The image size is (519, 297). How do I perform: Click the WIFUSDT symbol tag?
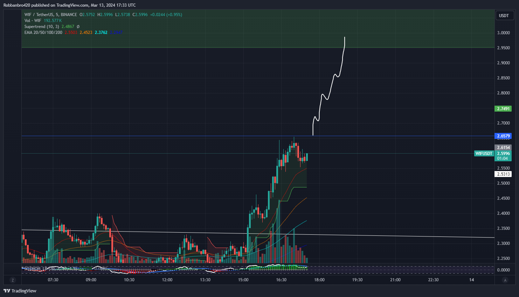484,154
